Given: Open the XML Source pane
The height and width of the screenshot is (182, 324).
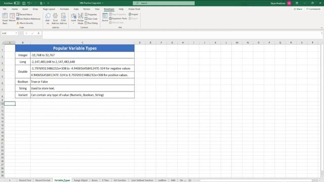Looking at the screenshot, I should [x=105, y=17].
